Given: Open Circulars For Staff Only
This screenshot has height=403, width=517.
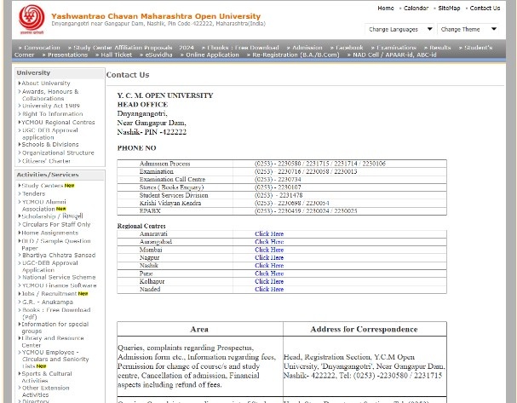Looking at the screenshot, I should tap(55, 224).
